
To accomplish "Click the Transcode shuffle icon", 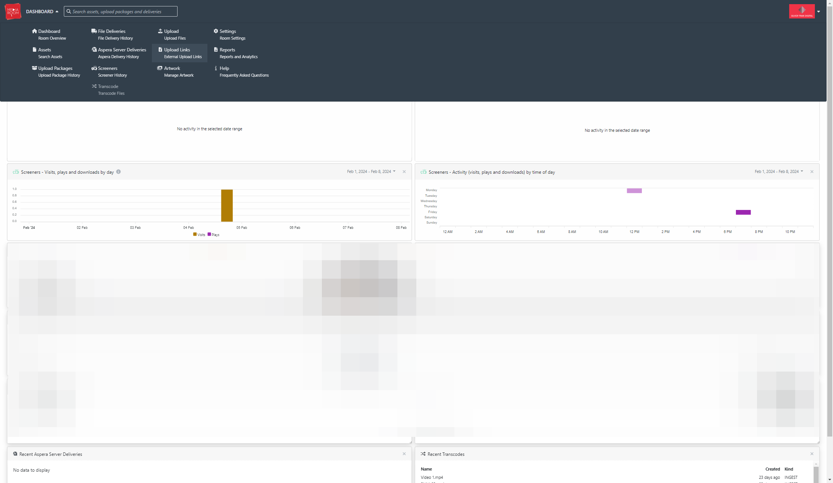I will (94, 86).
